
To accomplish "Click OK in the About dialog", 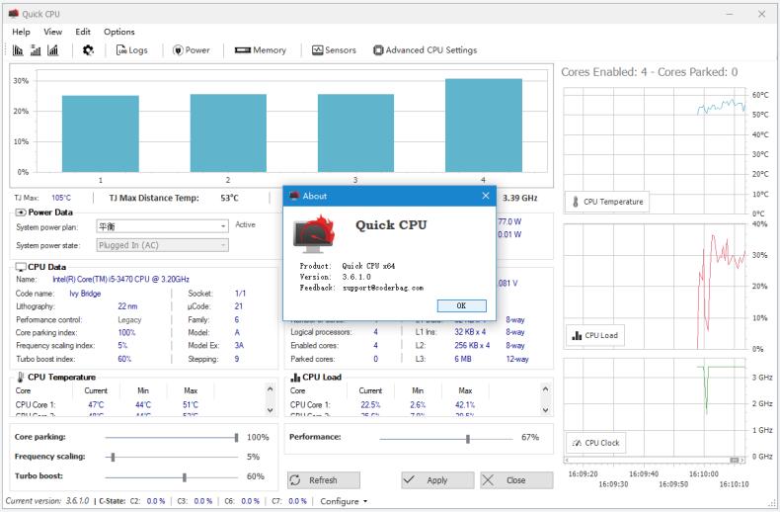I will pyautogui.click(x=461, y=305).
